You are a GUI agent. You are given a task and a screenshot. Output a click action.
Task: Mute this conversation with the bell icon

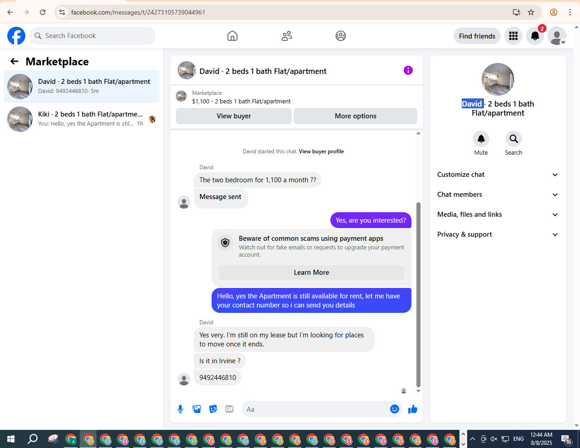481,139
